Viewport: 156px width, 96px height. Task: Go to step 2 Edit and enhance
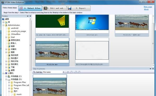pos(55,8)
